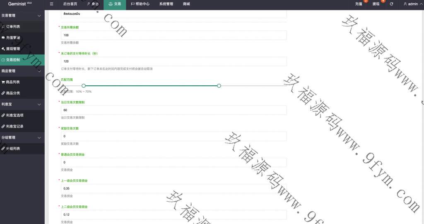
Task: Click the link icon beside 利息宝记录
Action: pyautogui.click(x=3, y=126)
